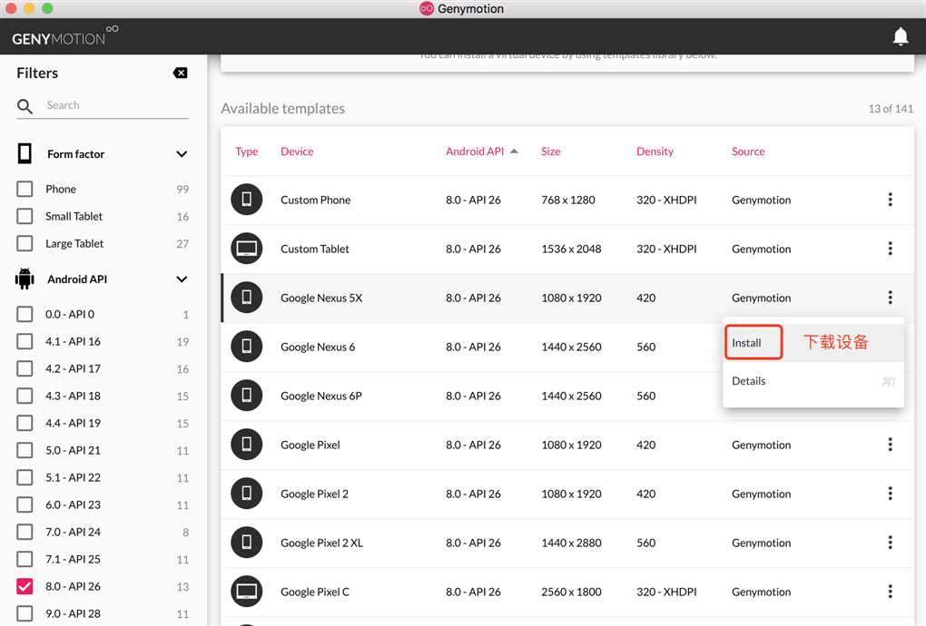Sort templates by the Source column

click(748, 151)
